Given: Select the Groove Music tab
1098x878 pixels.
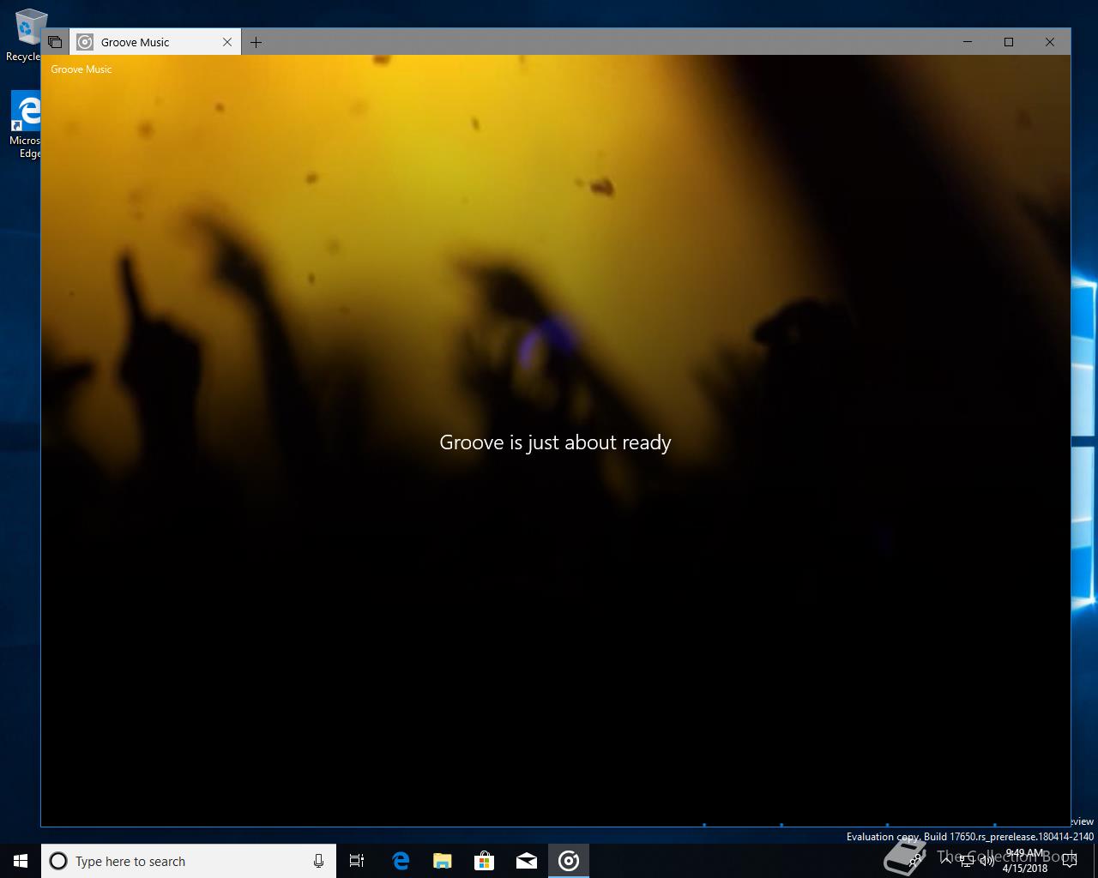Looking at the screenshot, I should [x=154, y=42].
